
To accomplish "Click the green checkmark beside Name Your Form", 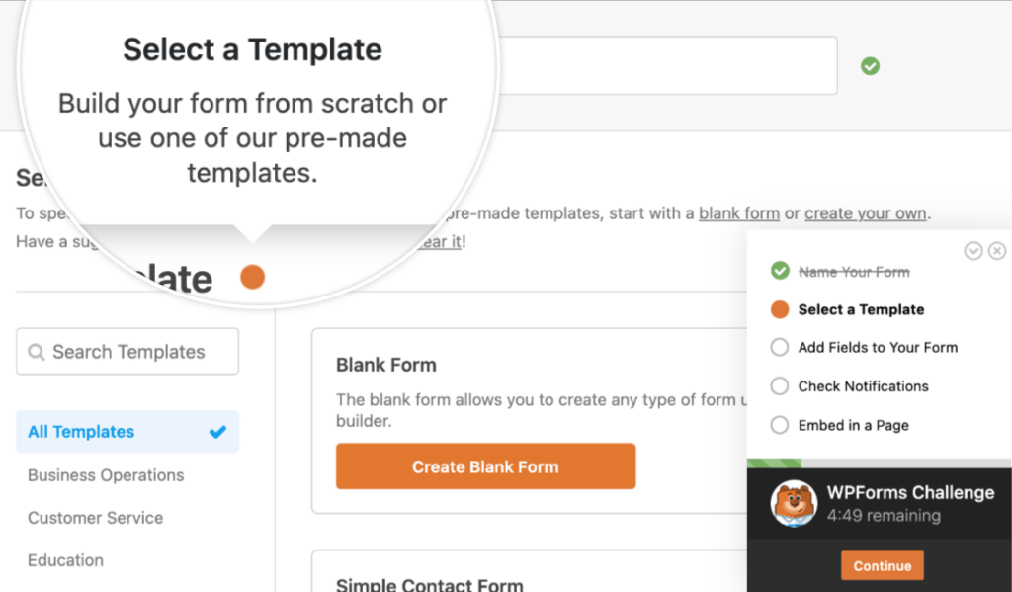I will pyautogui.click(x=780, y=271).
